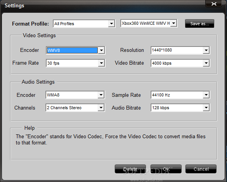227x182 pixels.
Task: Expand the Resolution 1440*1080 dropdown arrow
Action: click(x=206, y=50)
